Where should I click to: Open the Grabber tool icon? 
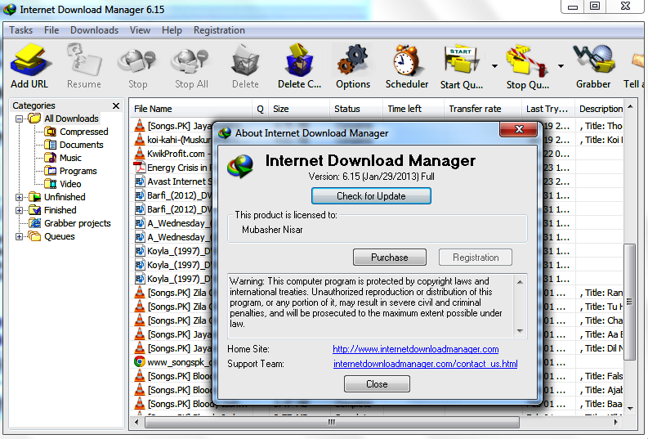point(593,60)
